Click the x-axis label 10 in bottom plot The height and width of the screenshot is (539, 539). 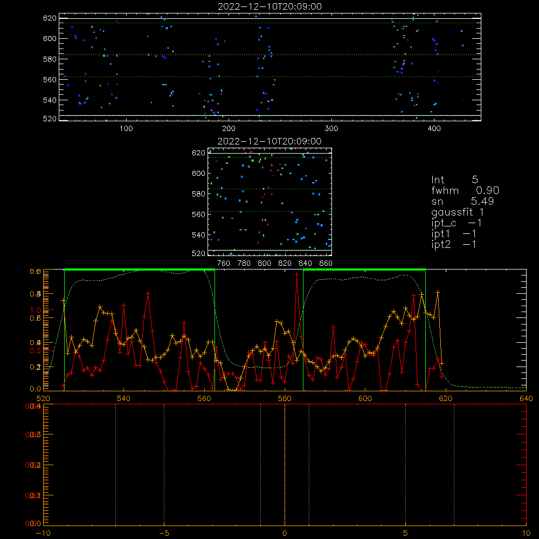point(526,533)
